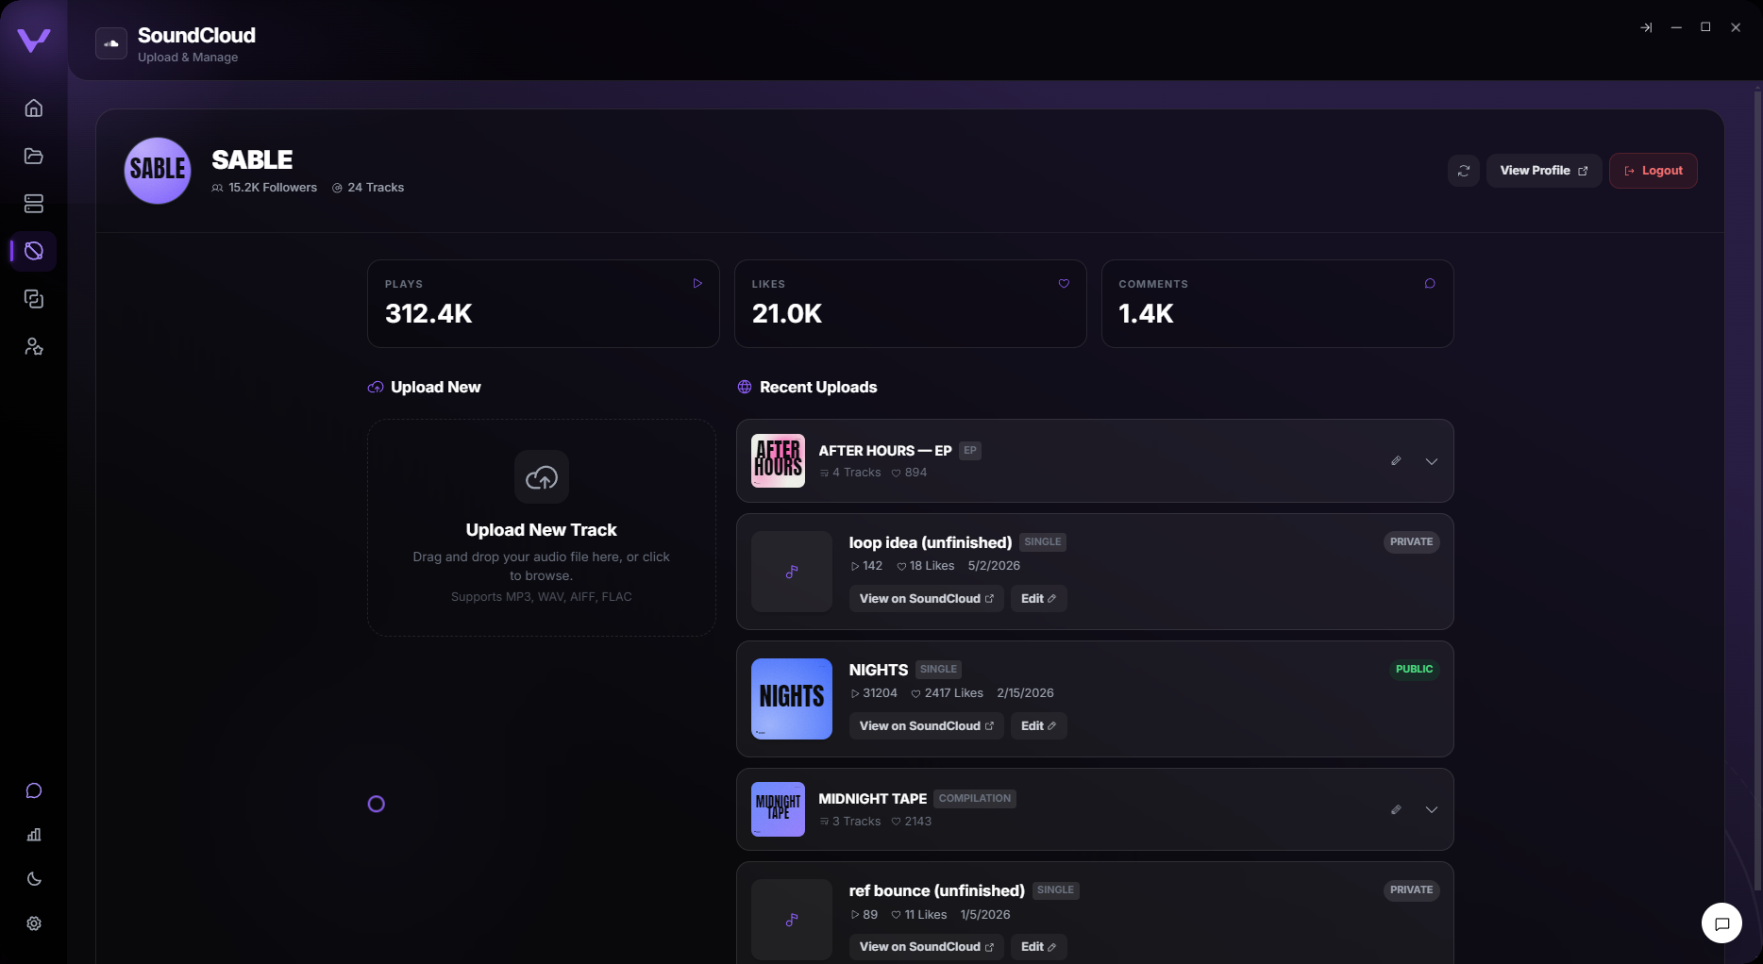The image size is (1763, 964).
Task: Click AFTER HOURS cover thumbnail
Action: click(x=778, y=460)
